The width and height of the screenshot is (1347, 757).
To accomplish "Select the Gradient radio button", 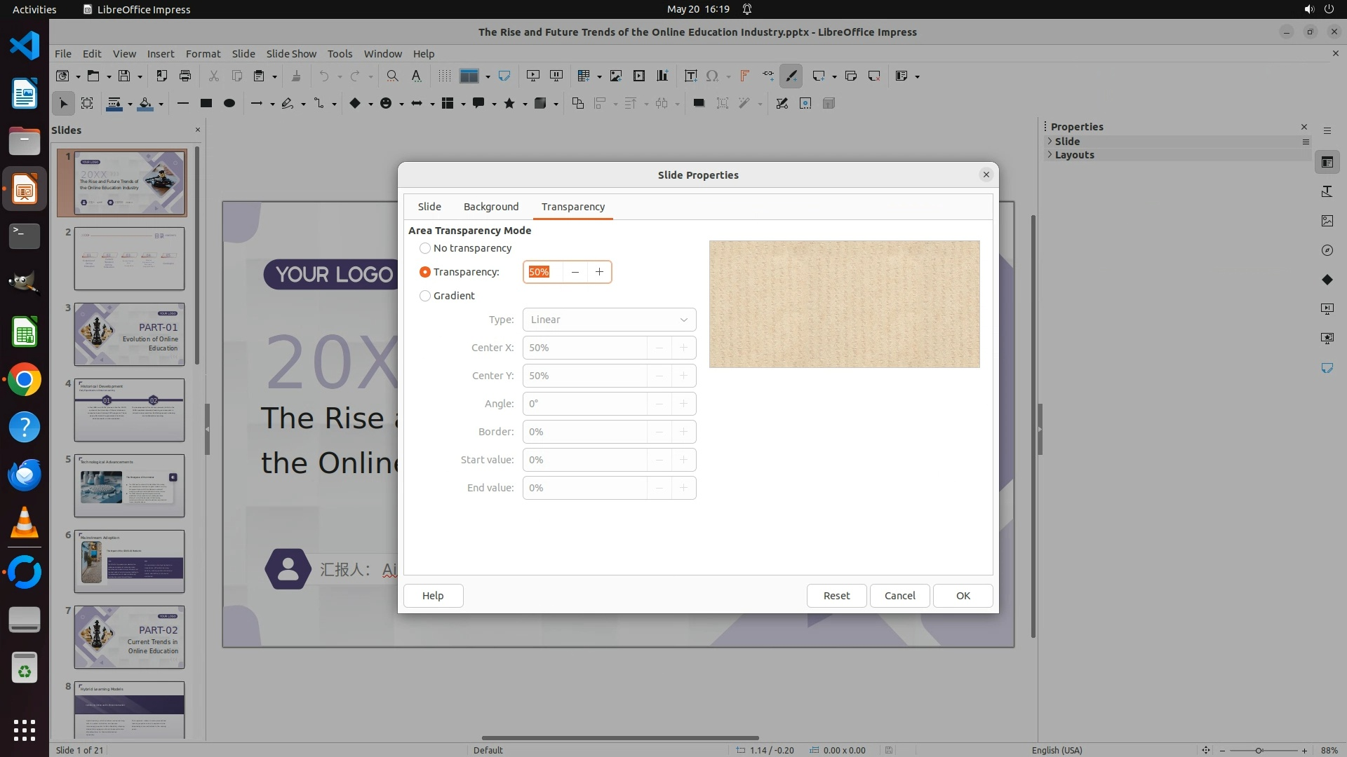I will [x=425, y=296].
